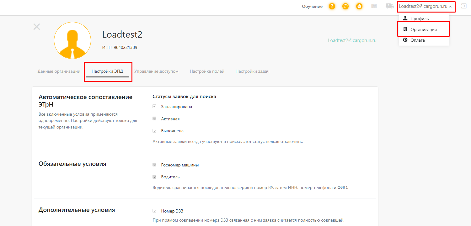Click the Обязательные условия heading
This screenshot has width=471, height=226.
[x=72, y=164]
